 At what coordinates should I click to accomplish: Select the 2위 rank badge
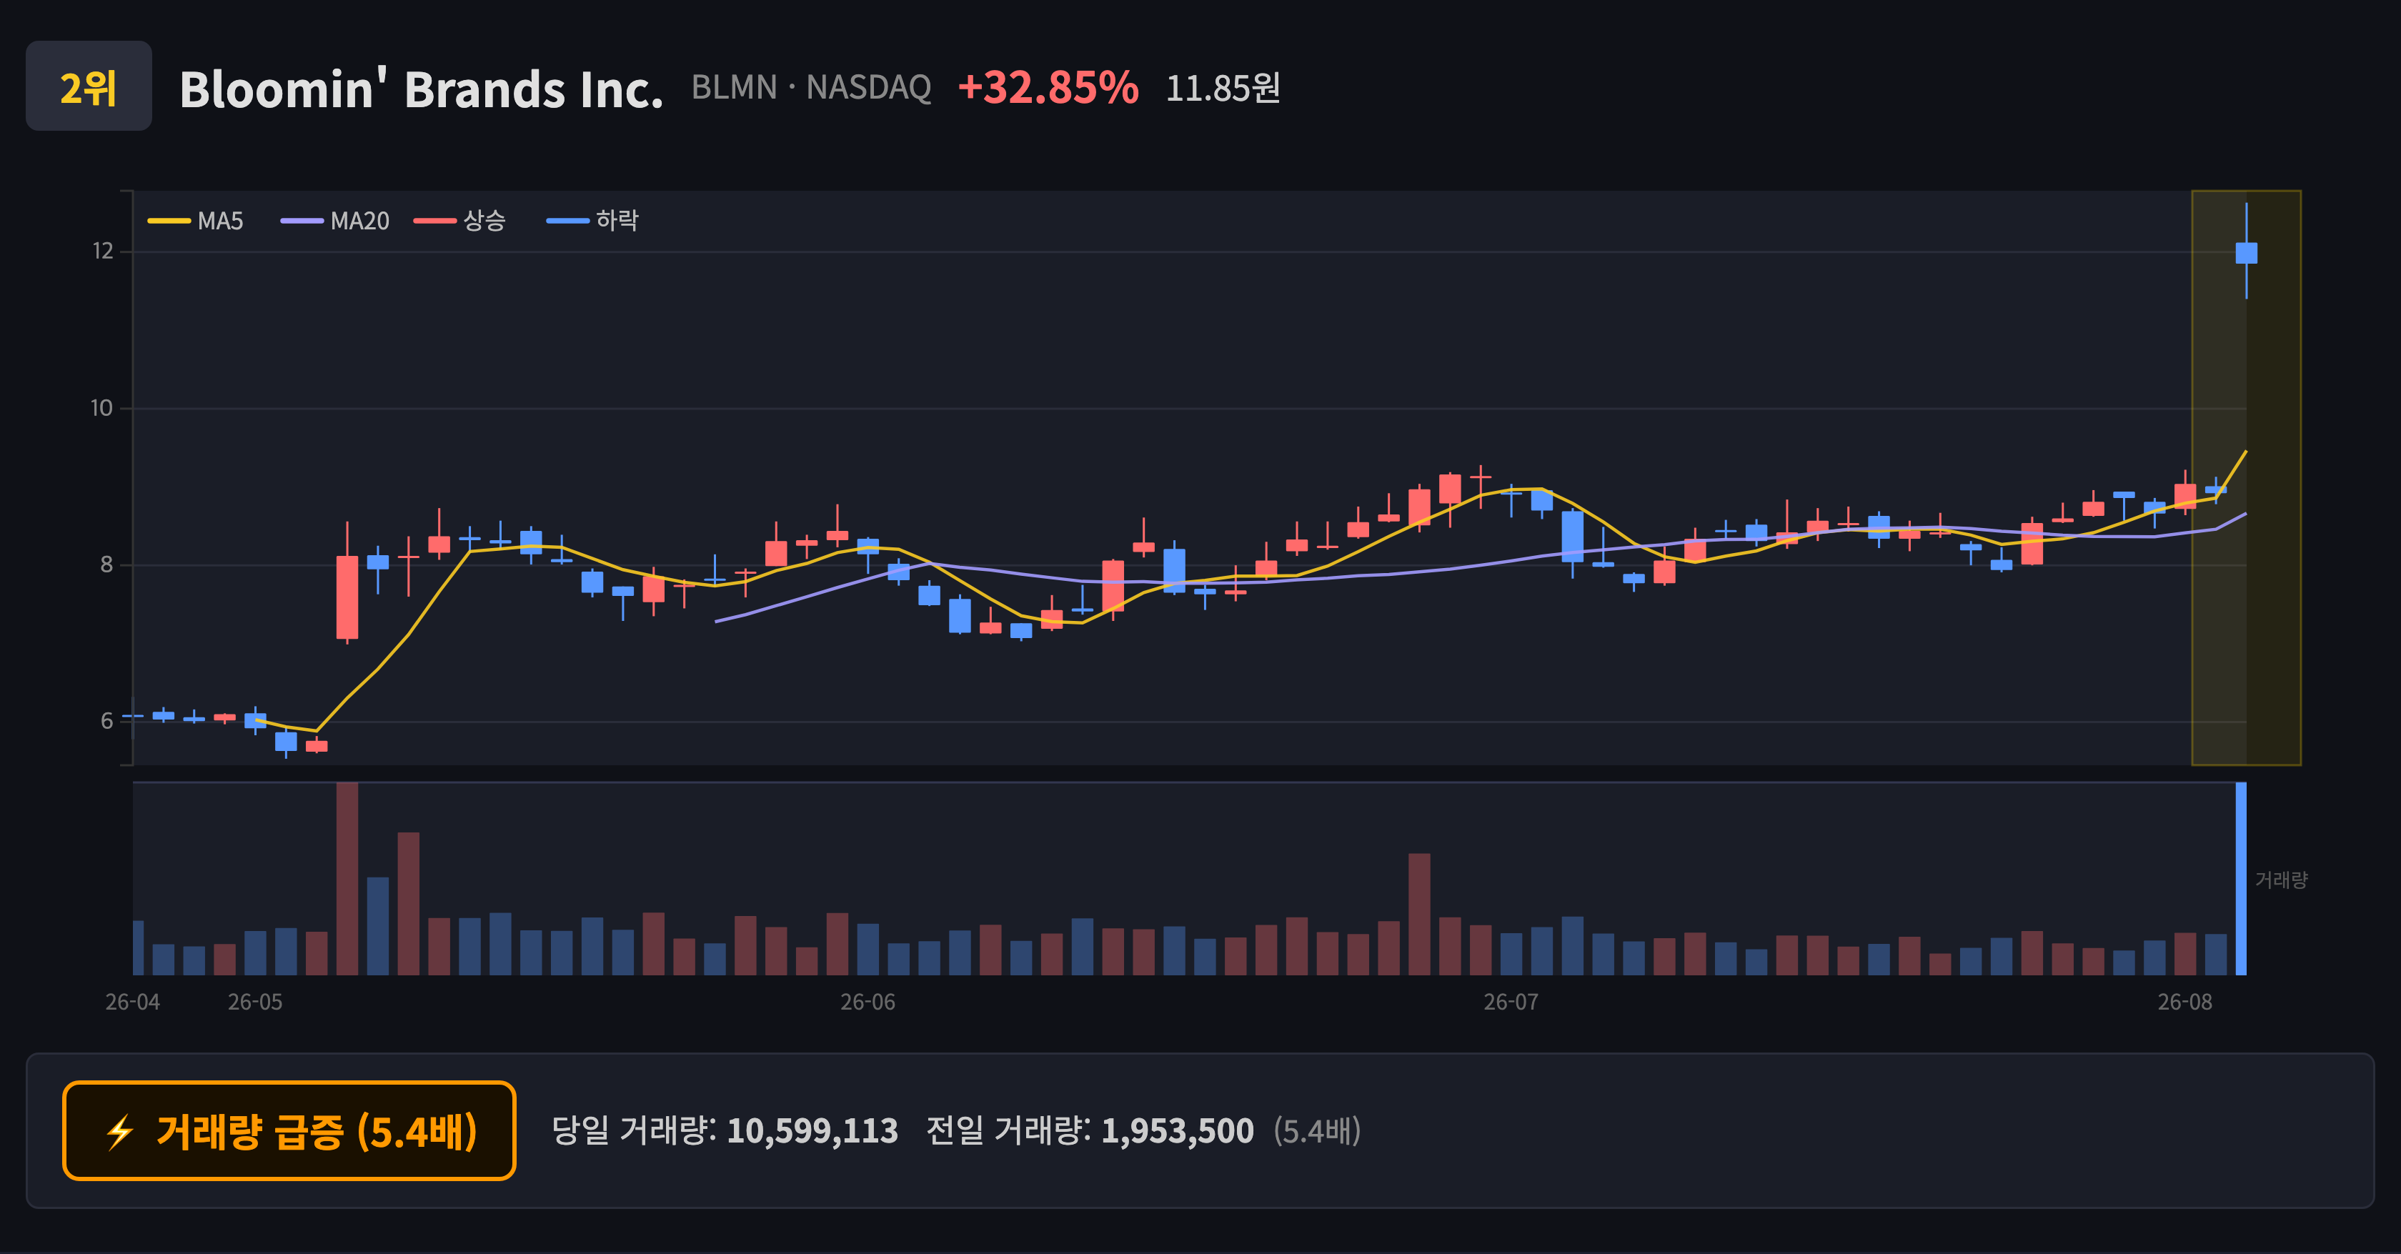point(89,86)
